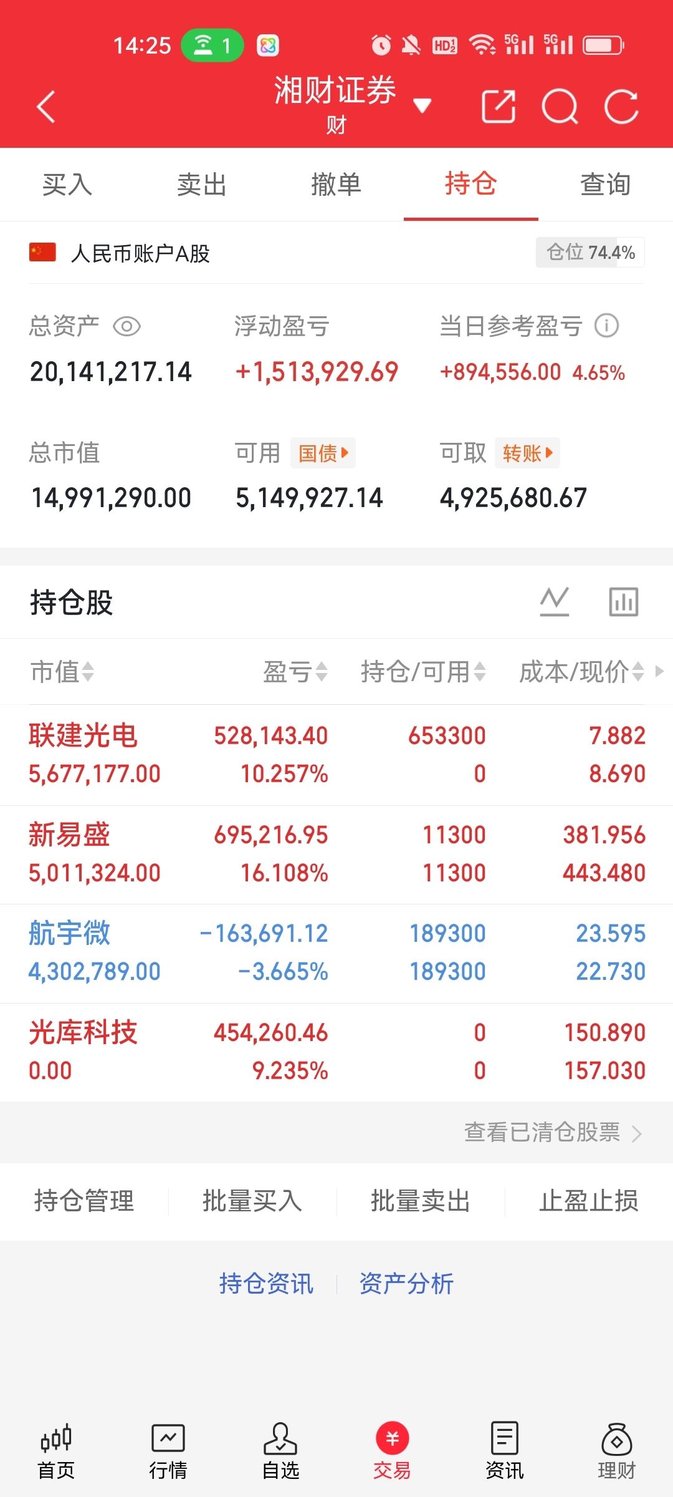Sort holdings by 持仓/可用 column
Image resolution: width=673 pixels, height=1497 pixels.
(x=424, y=672)
